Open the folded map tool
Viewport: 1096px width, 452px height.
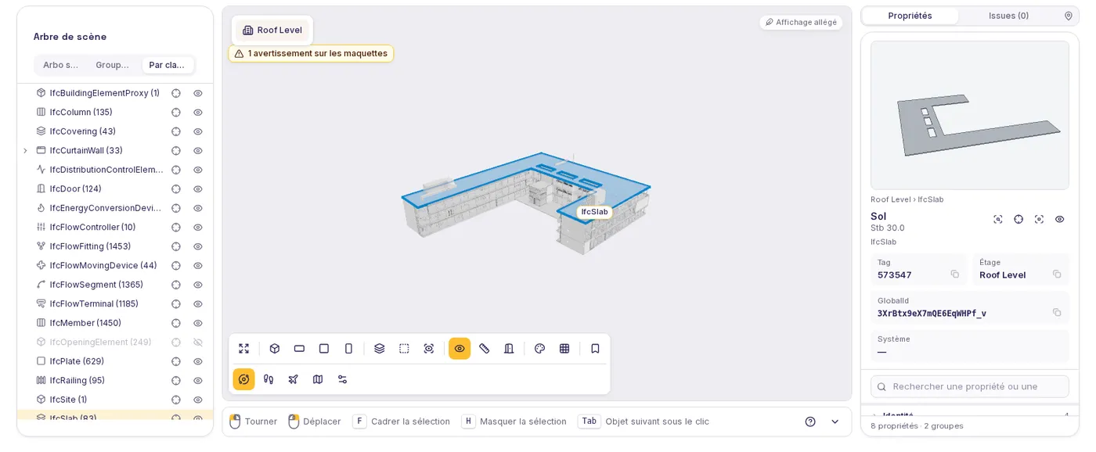click(318, 379)
